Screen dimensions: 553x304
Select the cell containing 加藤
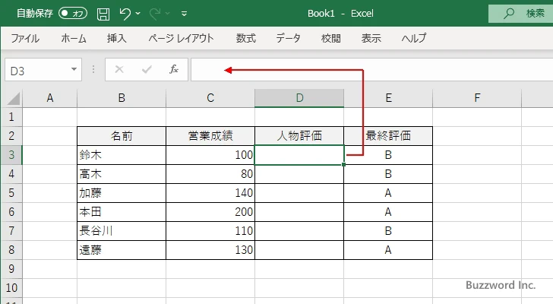coord(122,193)
